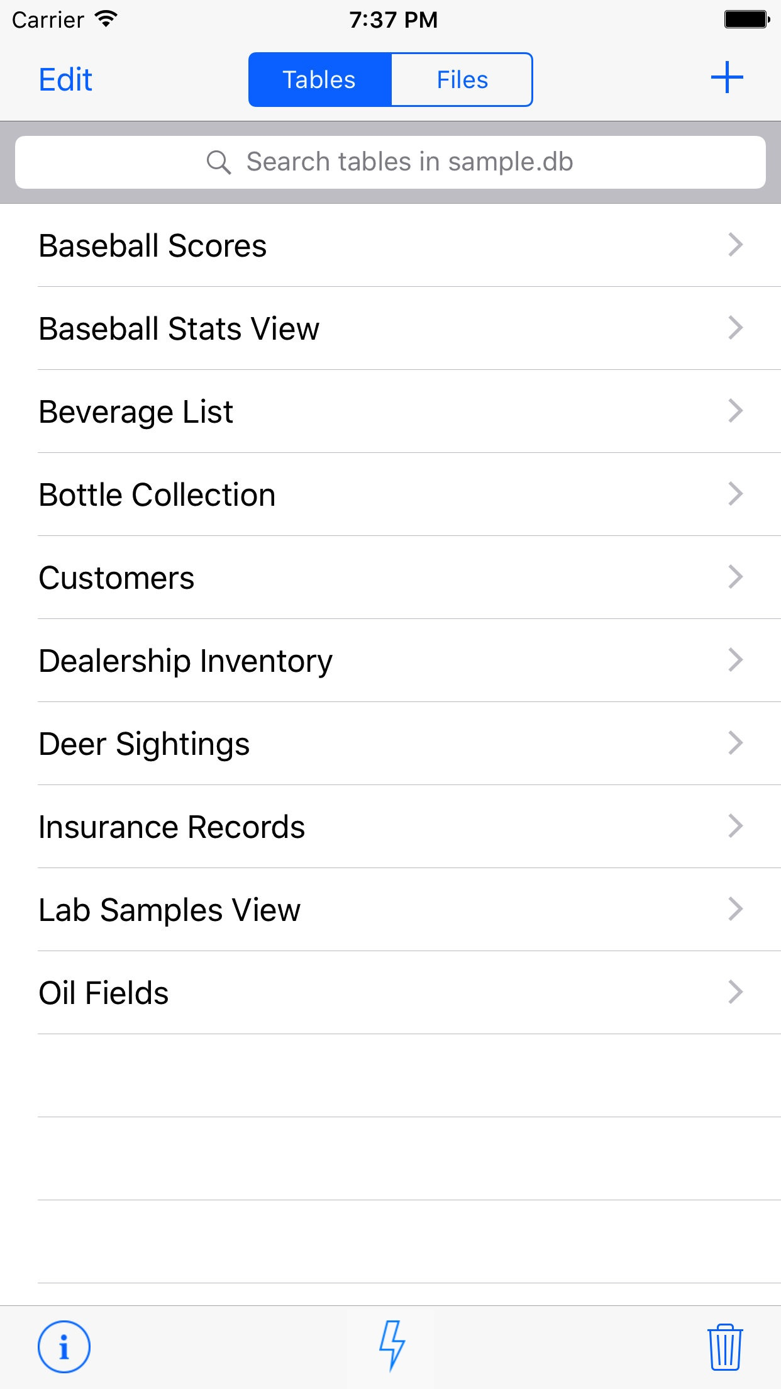Open the info icon at bottom left
The height and width of the screenshot is (1389, 781).
coord(64,1347)
